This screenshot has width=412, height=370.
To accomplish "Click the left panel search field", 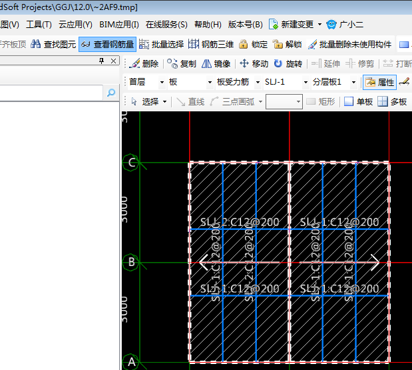I will coord(51,93).
